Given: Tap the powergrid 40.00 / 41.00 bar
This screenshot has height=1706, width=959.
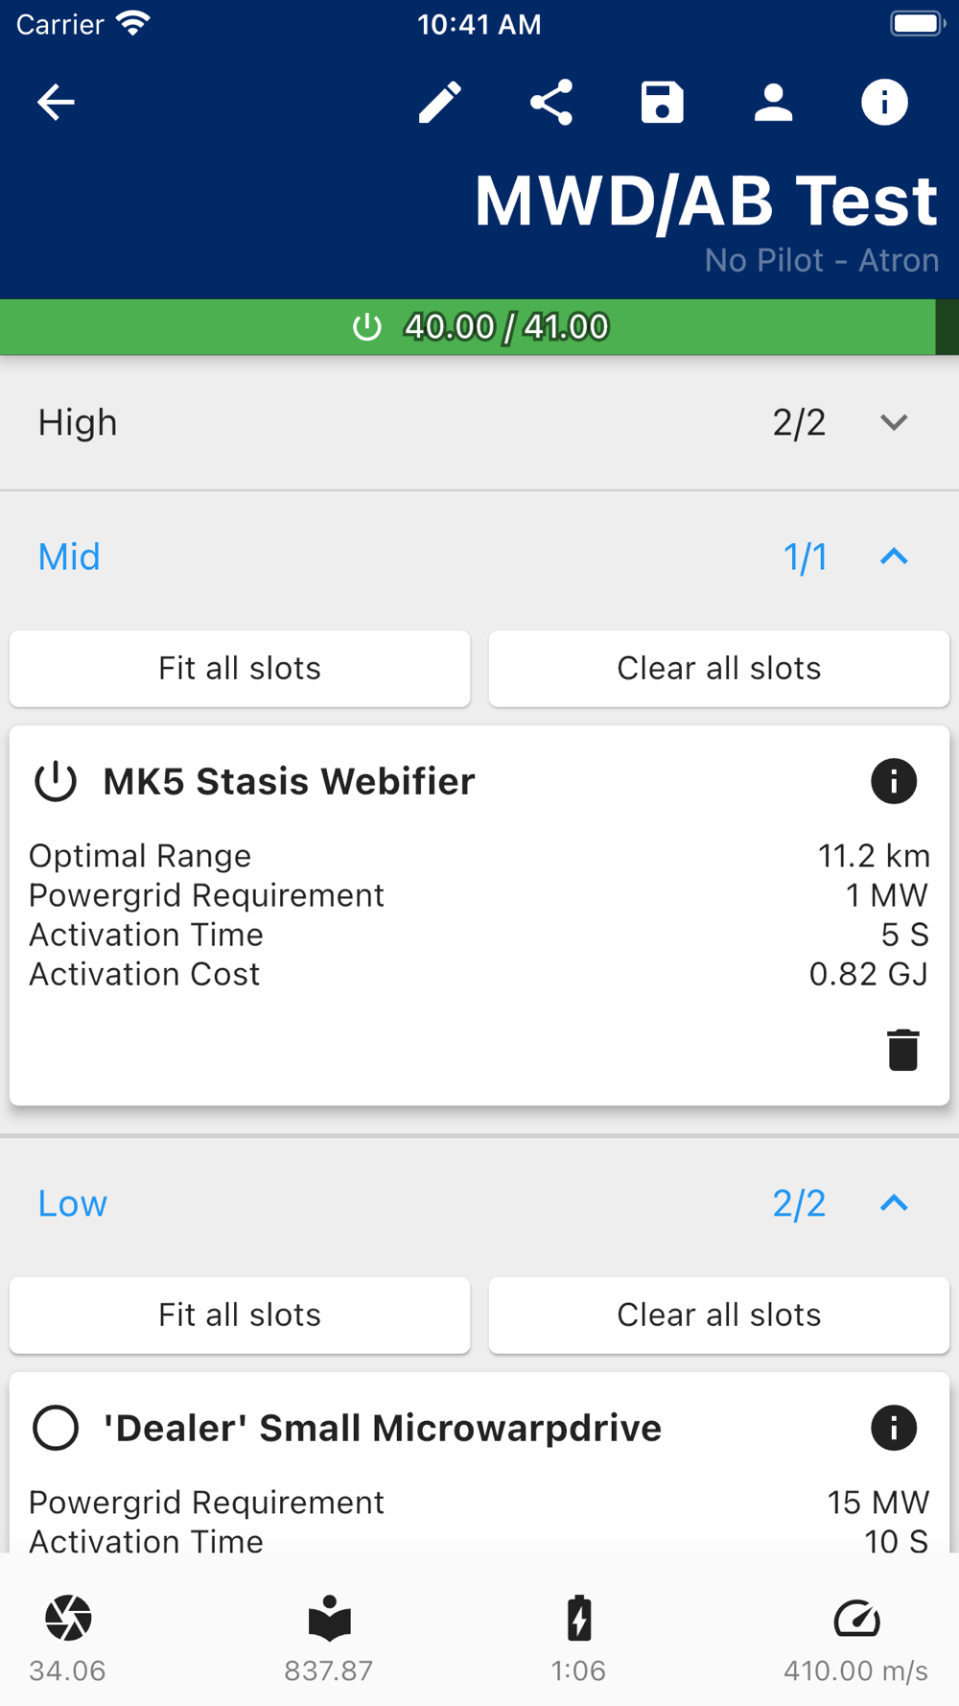Looking at the screenshot, I should (x=479, y=327).
